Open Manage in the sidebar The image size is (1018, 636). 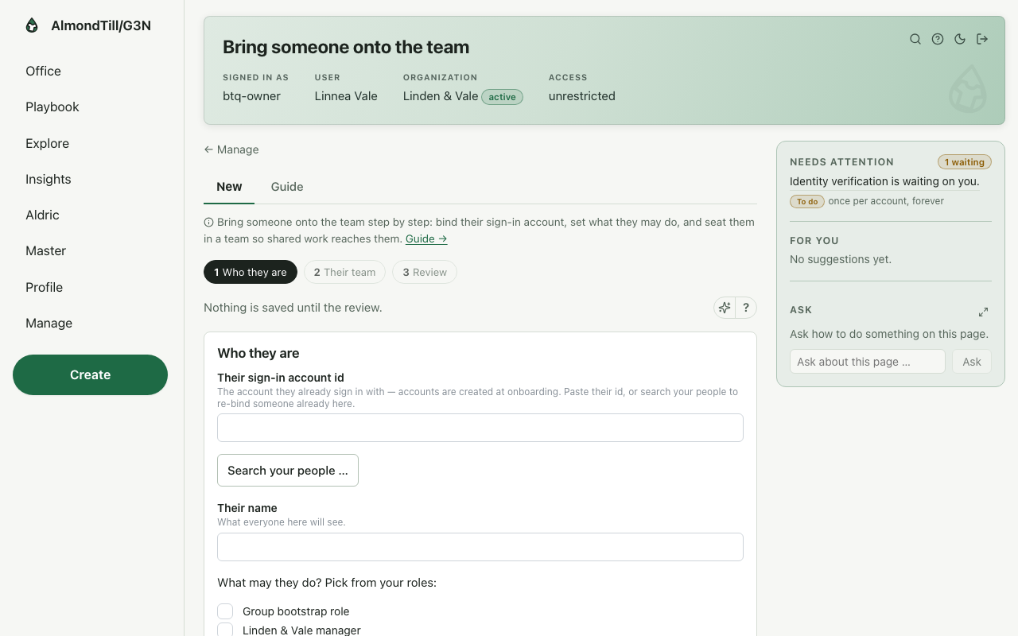pos(49,323)
